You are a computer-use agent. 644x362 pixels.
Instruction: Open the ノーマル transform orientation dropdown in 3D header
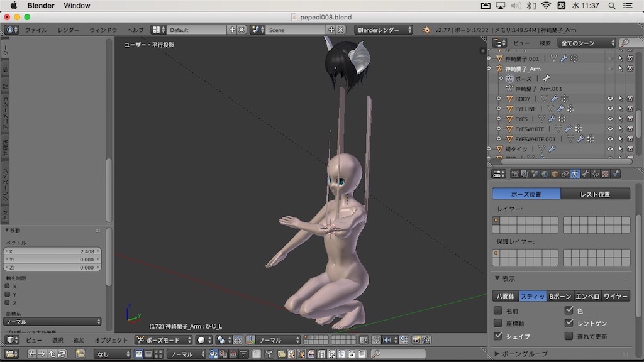click(x=278, y=340)
